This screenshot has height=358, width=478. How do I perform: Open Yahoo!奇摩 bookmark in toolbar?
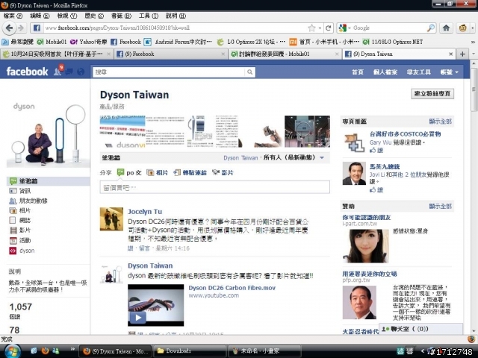(88, 42)
